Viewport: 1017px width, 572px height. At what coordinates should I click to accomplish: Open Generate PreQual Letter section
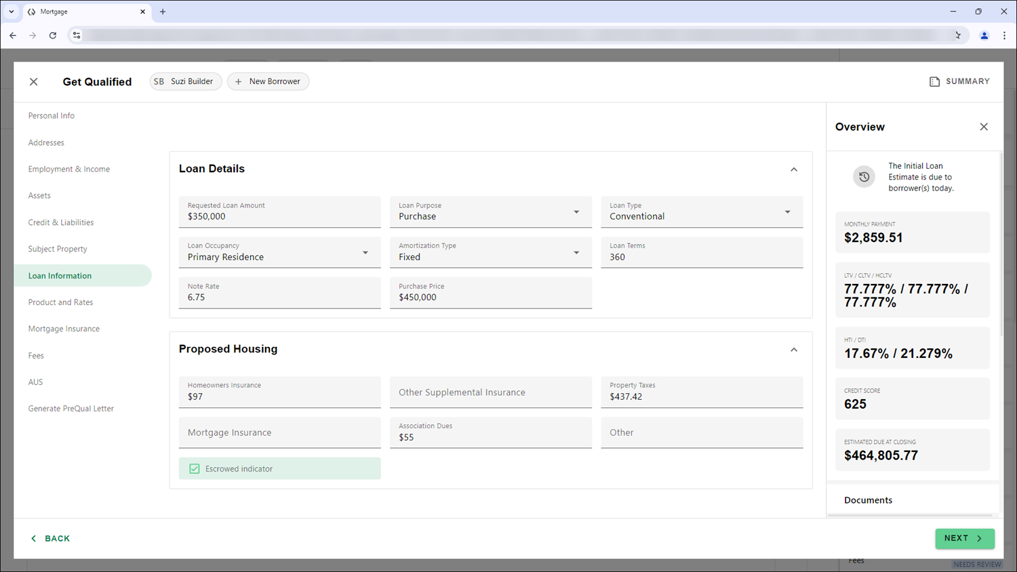coord(71,409)
